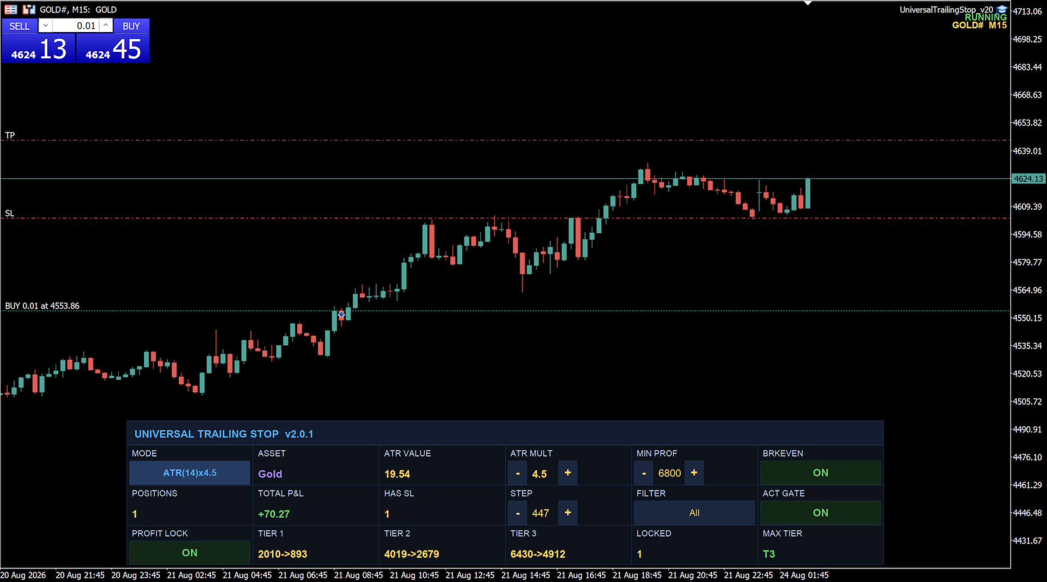Click the 0.01 lot size field
This screenshot has height=582, width=1047.
[76, 26]
